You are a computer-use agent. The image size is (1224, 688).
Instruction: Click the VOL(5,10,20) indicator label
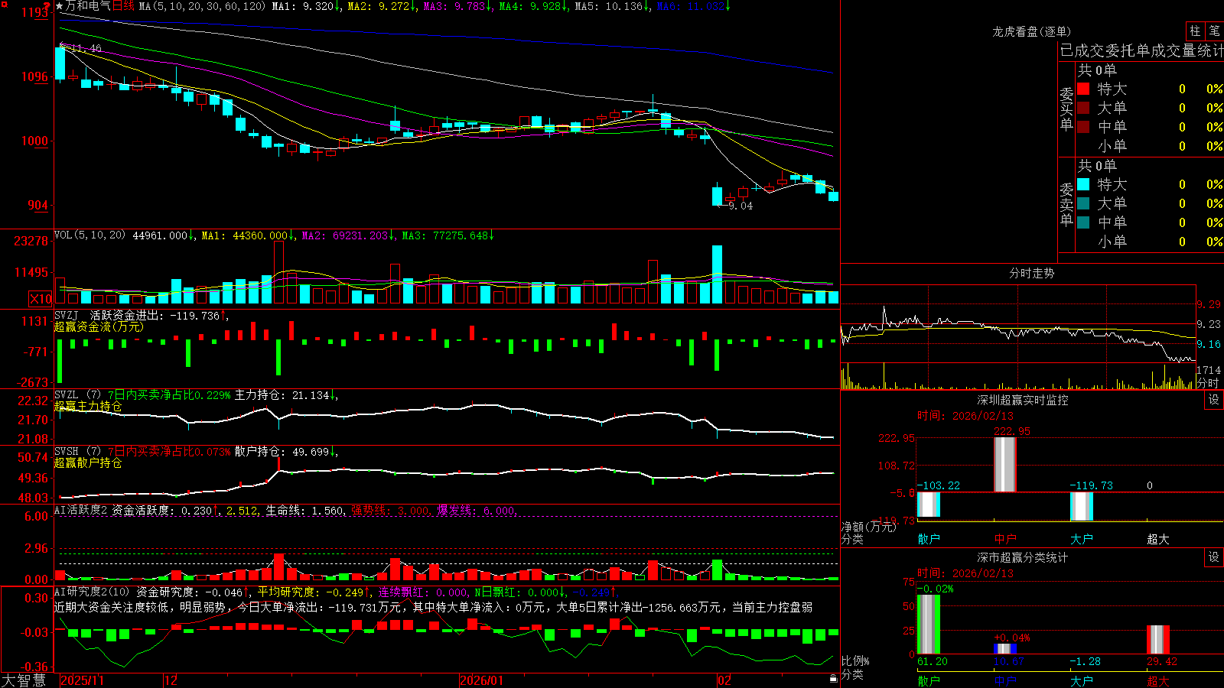90,235
